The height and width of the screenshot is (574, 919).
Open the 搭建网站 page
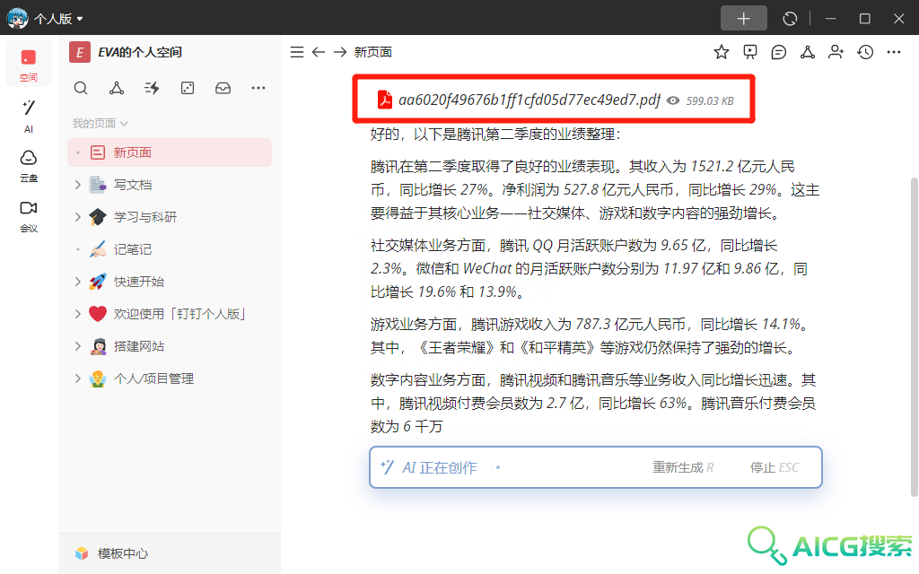[x=138, y=347]
